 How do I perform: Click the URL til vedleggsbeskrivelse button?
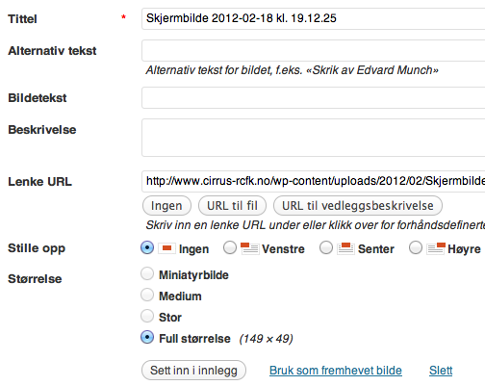tap(358, 206)
